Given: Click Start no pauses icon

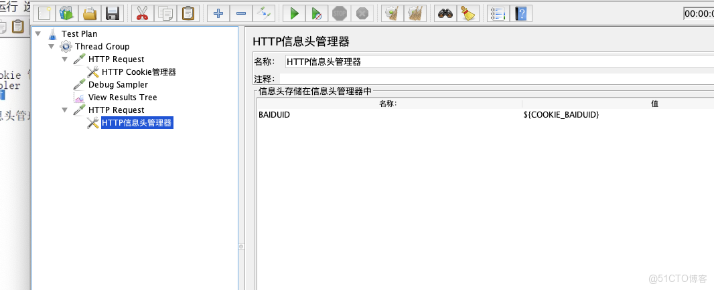Looking at the screenshot, I should 316,13.
